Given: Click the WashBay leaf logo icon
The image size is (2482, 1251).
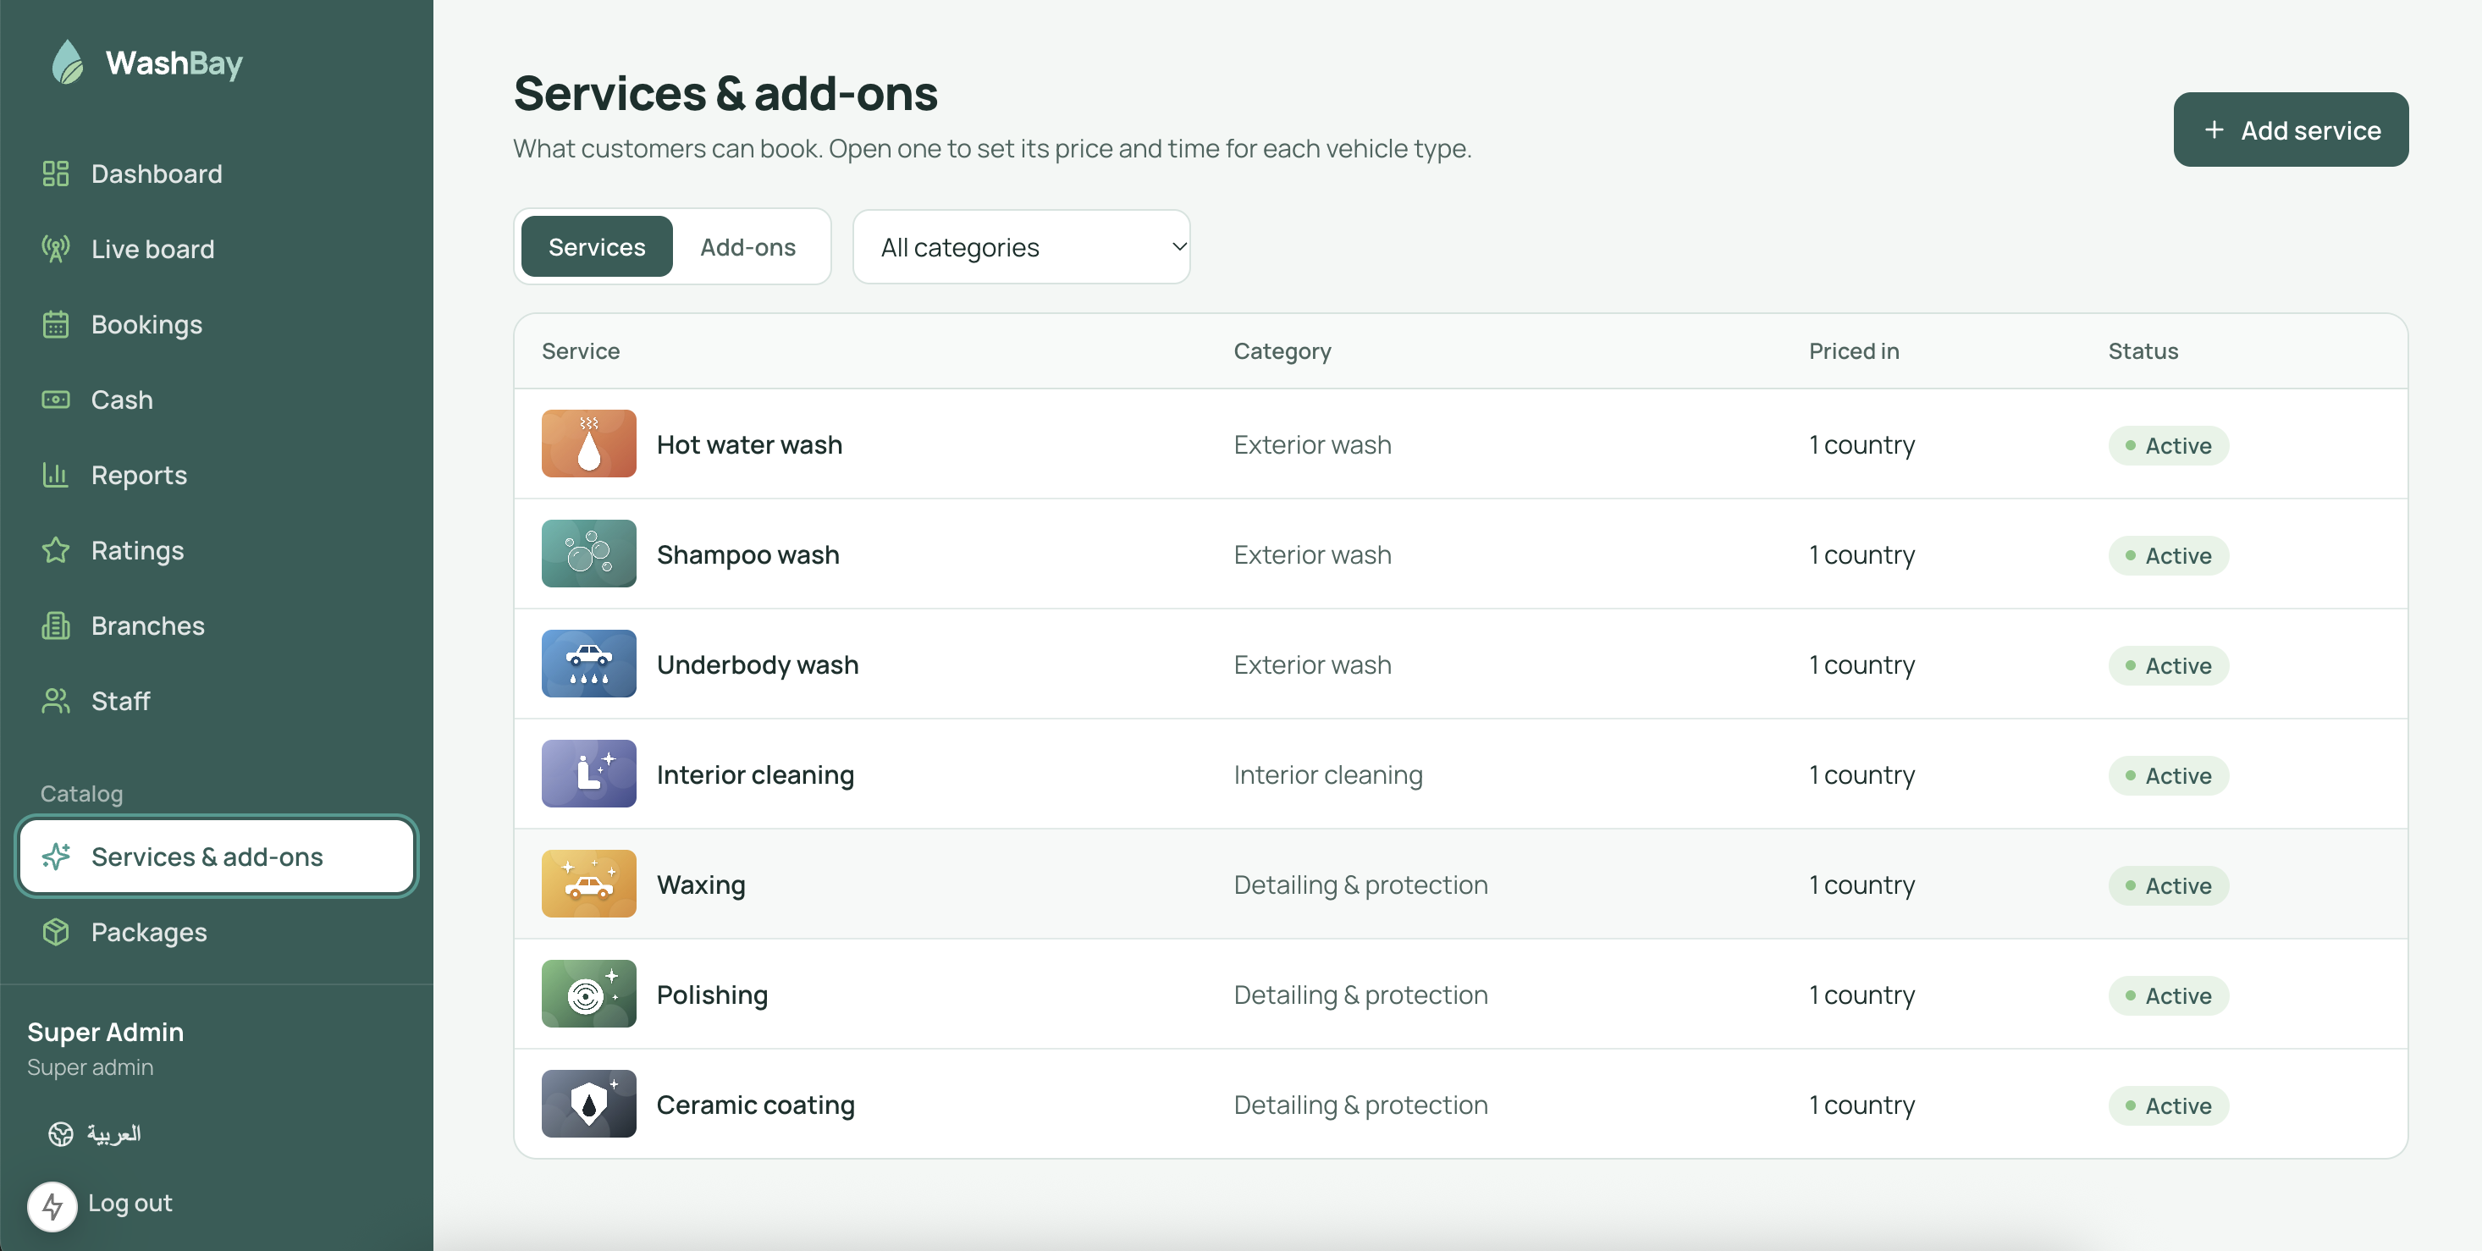Looking at the screenshot, I should [68, 63].
